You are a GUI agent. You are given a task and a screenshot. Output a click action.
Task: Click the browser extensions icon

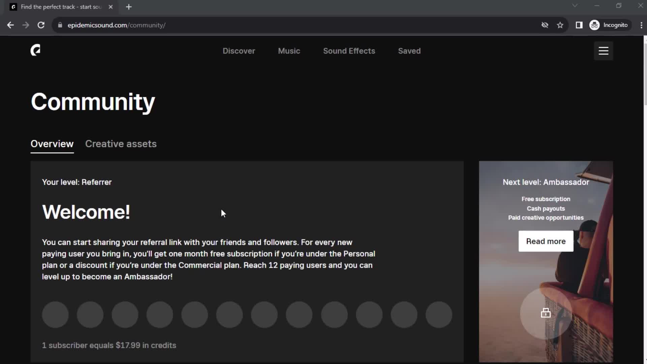click(x=579, y=25)
